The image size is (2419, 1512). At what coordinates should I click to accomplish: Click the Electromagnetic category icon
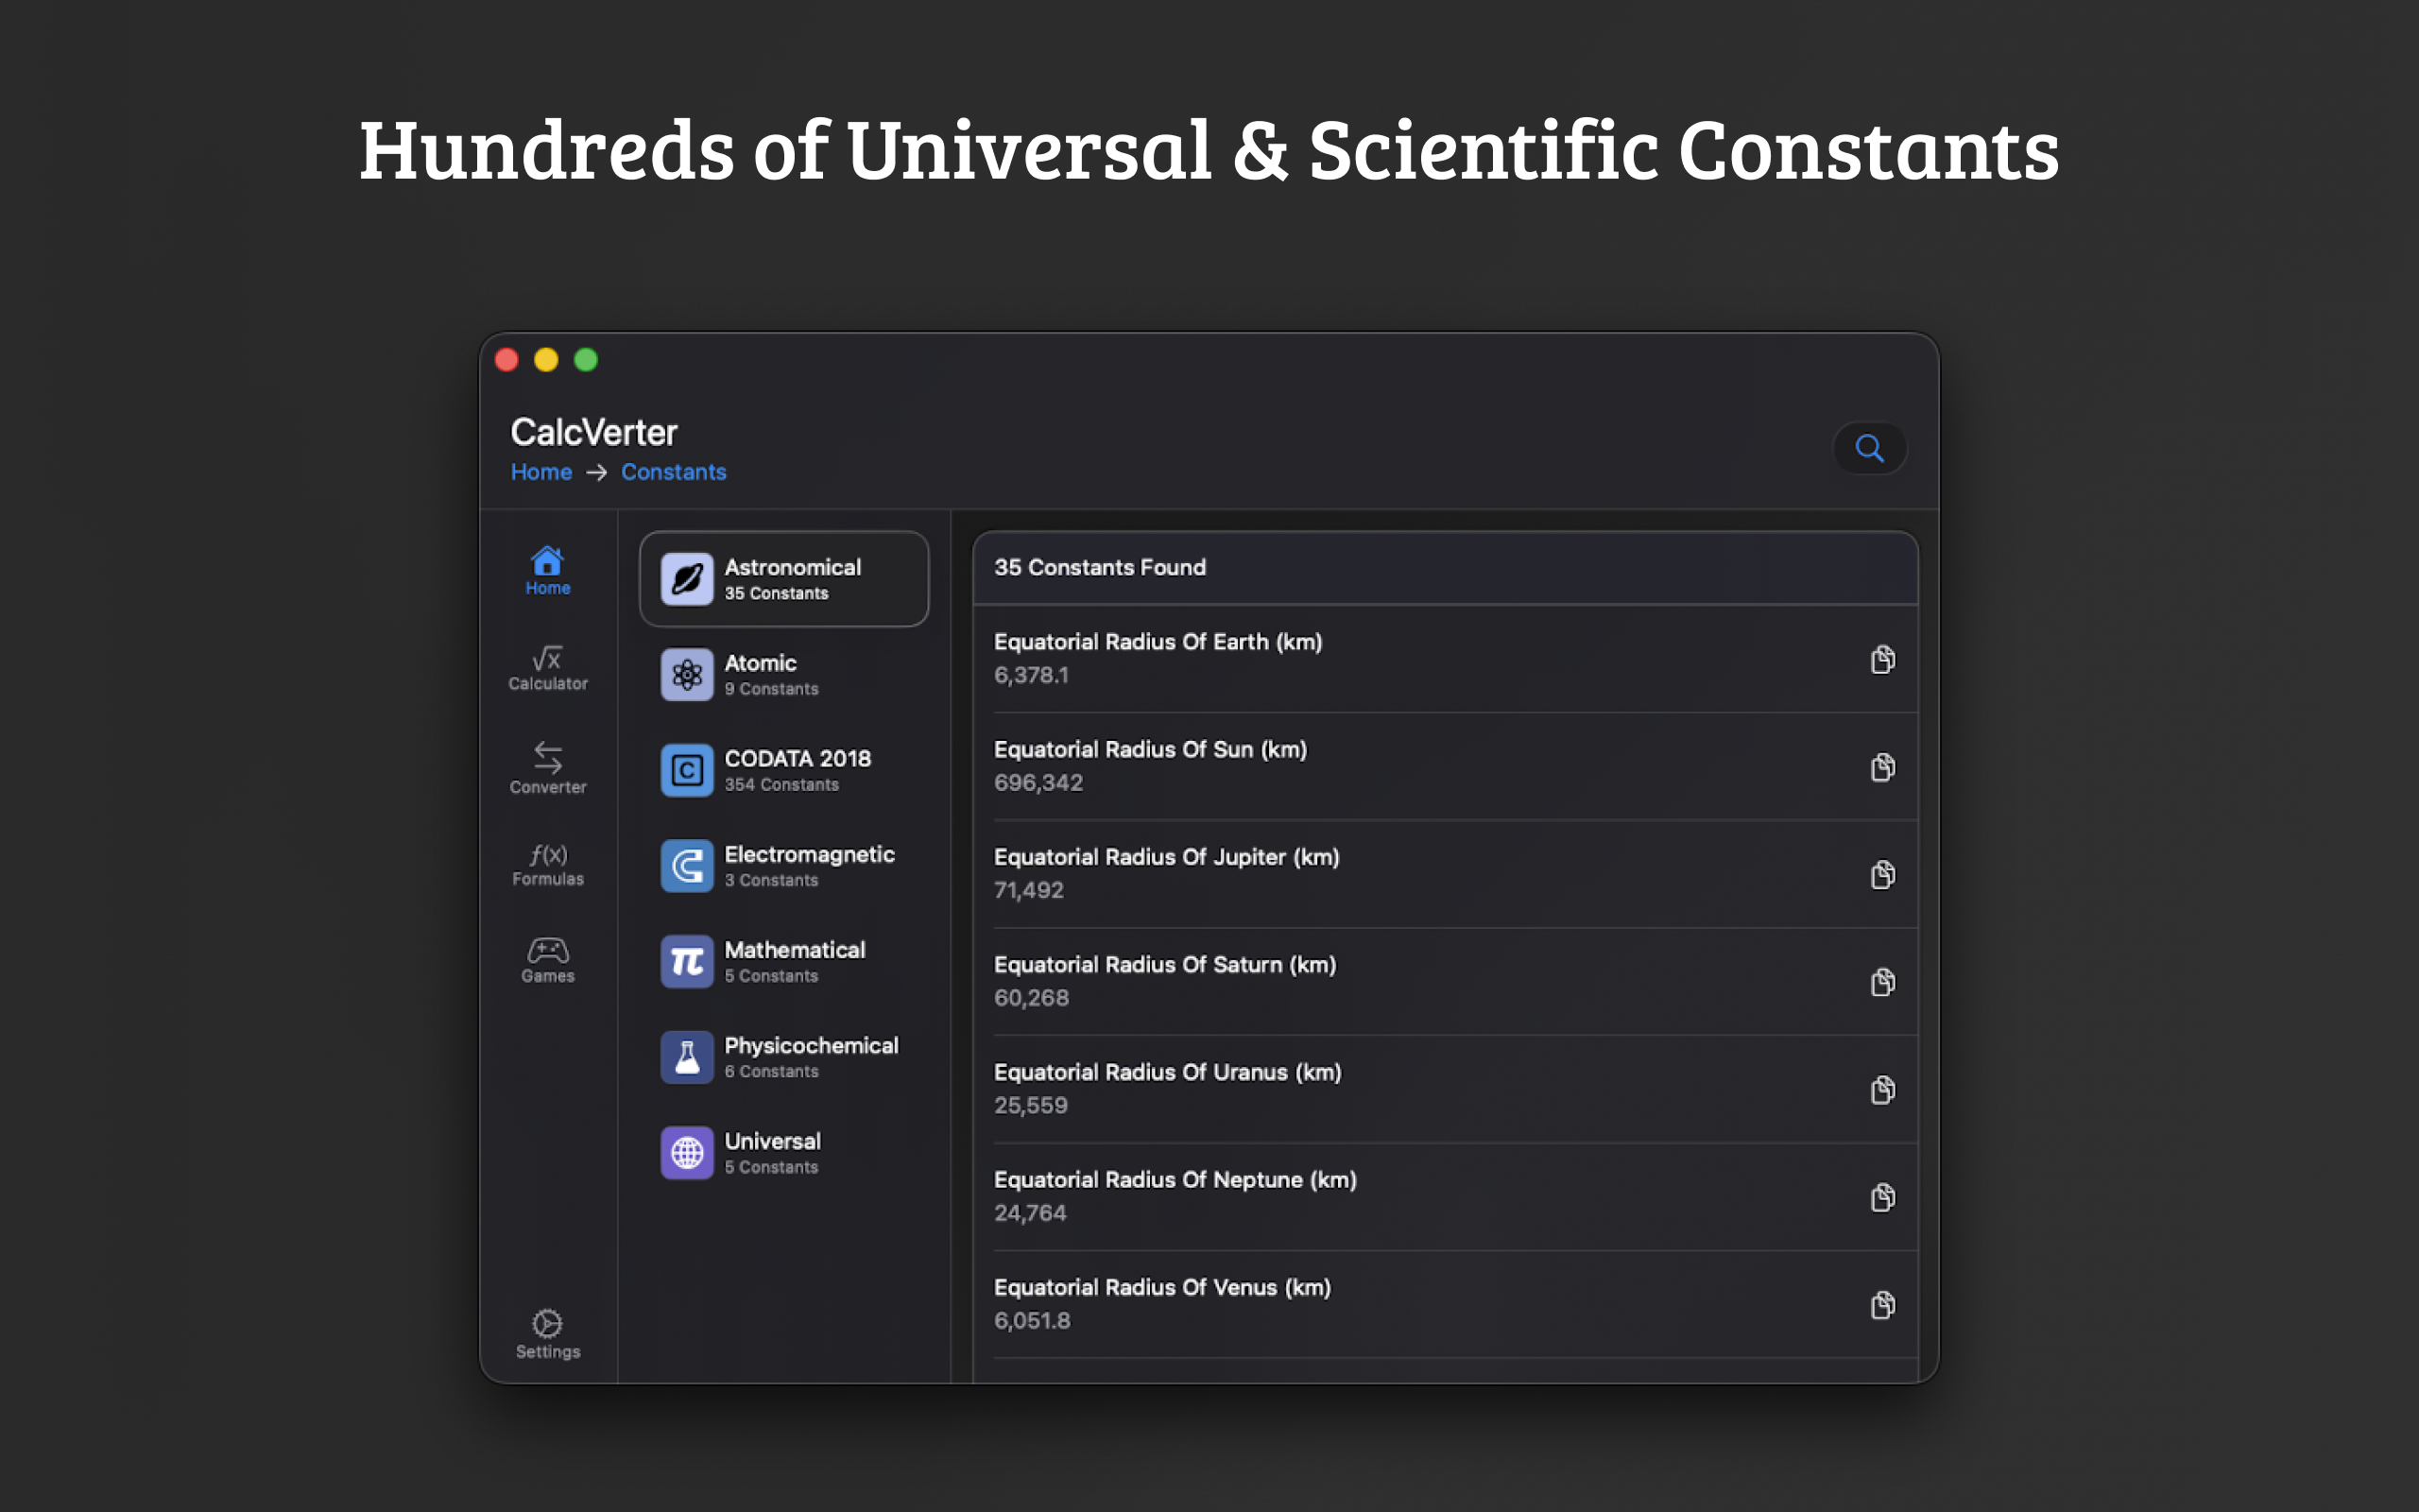pyautogui.click(x=687, y=866)
